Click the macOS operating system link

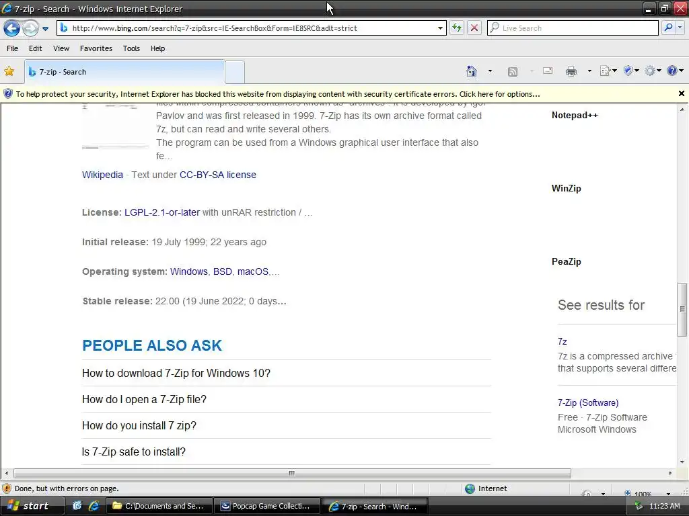point(253,271)
